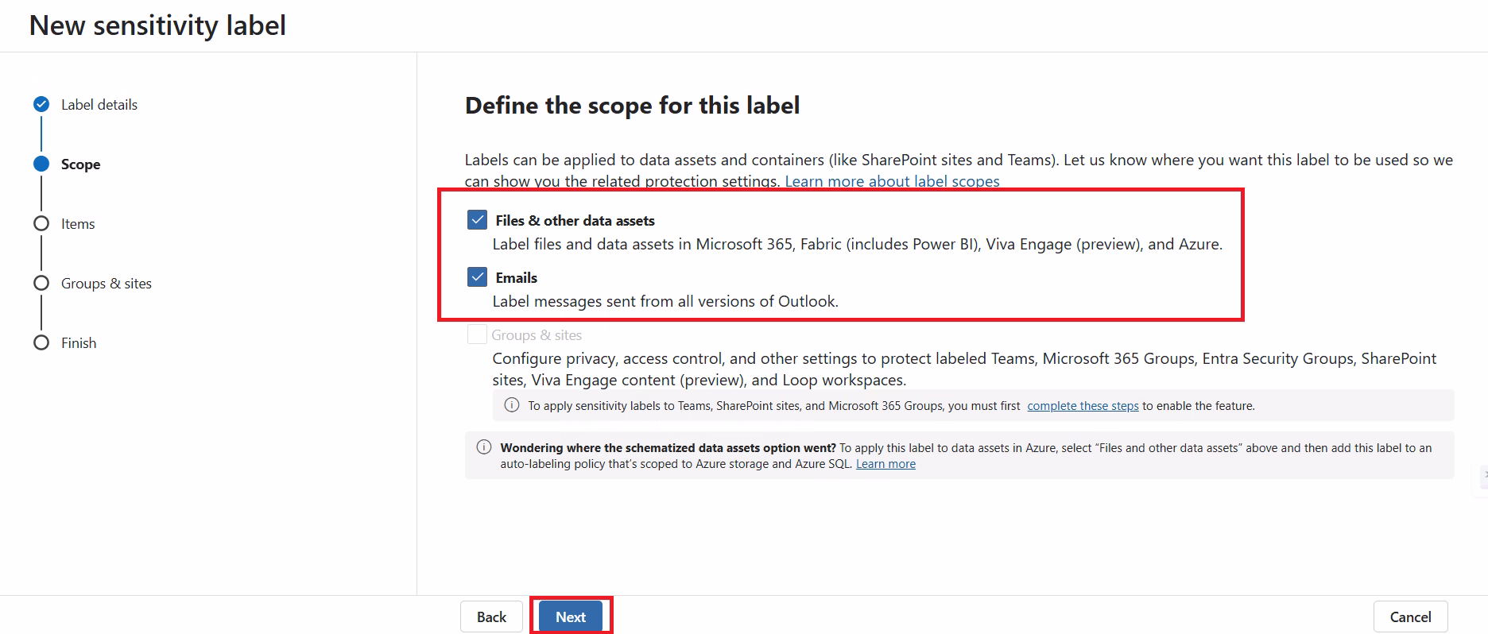Image resolution: width=1488 pixels, height=634 pixels.
Task: Uncheck the Emails checkbox
Action: click(x=477, y=277)
